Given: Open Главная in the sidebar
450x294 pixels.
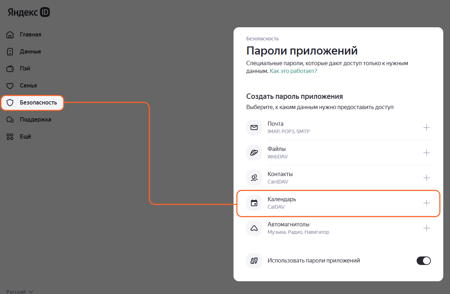Looking at the screenshot, I should (31, 35).
